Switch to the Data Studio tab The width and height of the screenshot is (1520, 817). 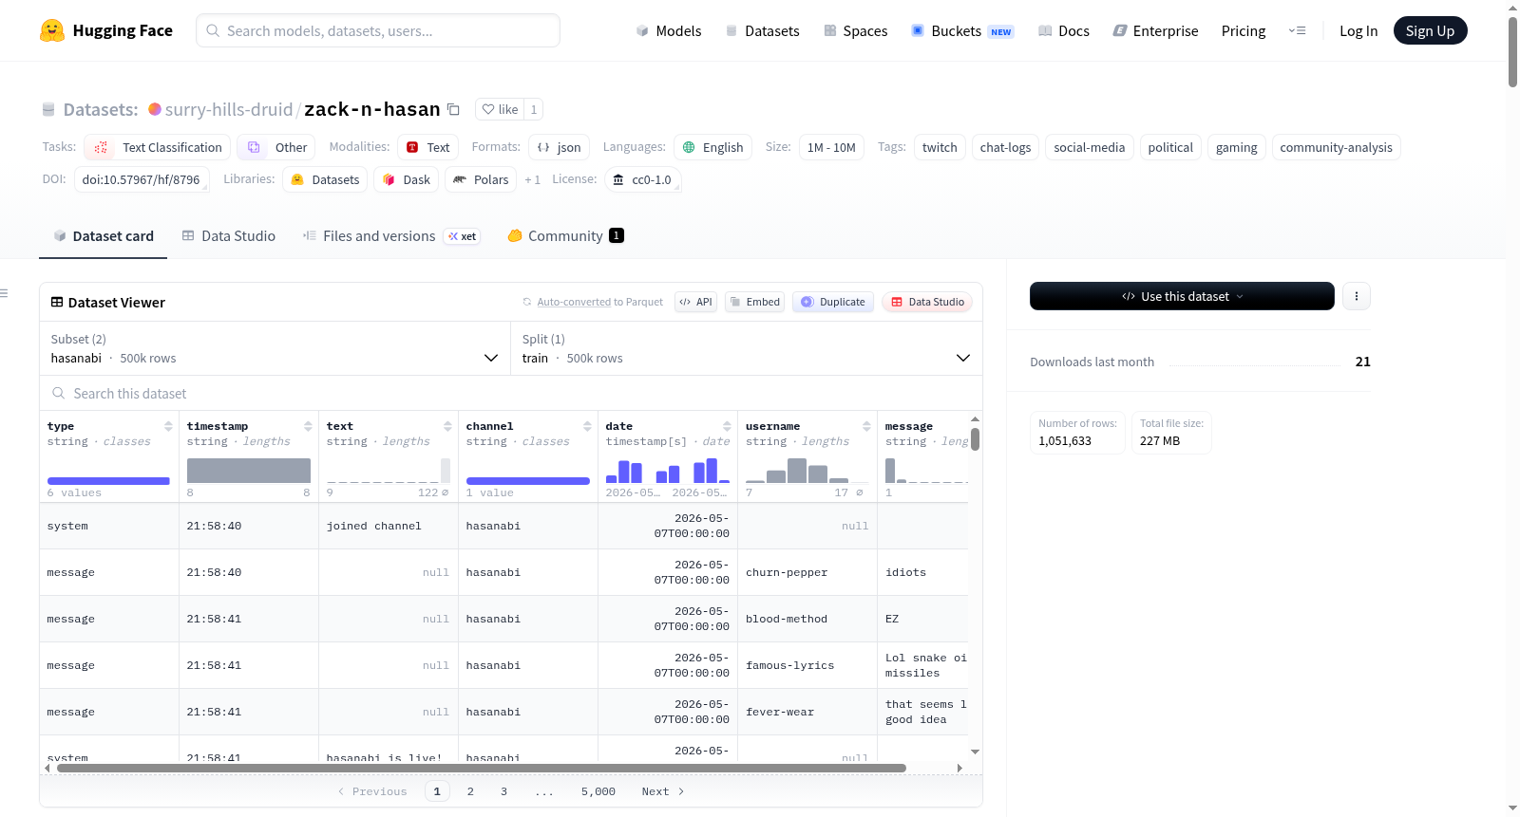(229, 236)
